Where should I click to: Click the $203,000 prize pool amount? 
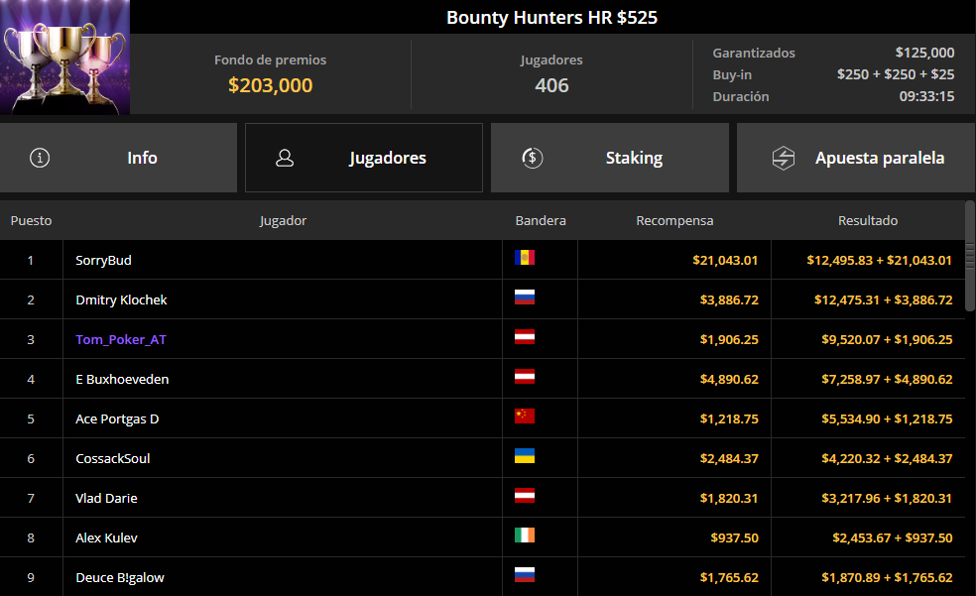[x=270, y=85]
